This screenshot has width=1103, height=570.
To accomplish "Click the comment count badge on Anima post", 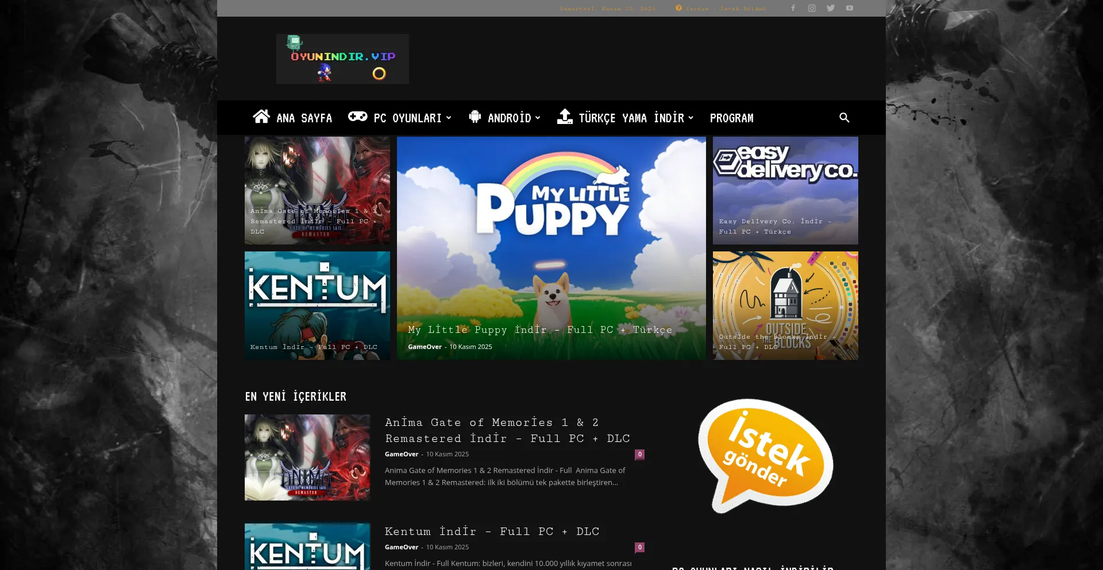I will click(x=639, y=454).
